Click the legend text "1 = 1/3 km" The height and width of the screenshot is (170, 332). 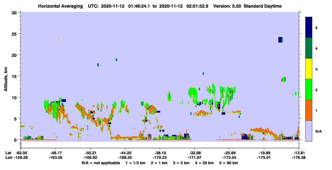click(135, 163)
